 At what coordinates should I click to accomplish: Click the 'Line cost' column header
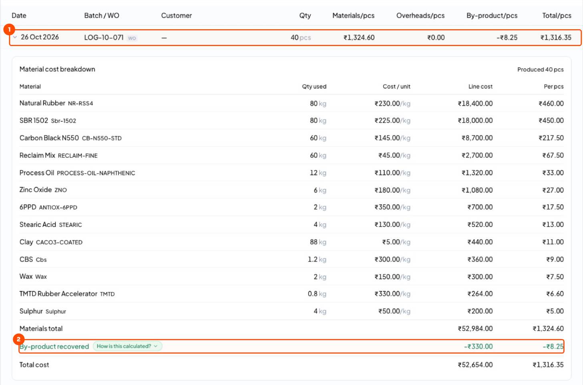click(x=480, y=86)
